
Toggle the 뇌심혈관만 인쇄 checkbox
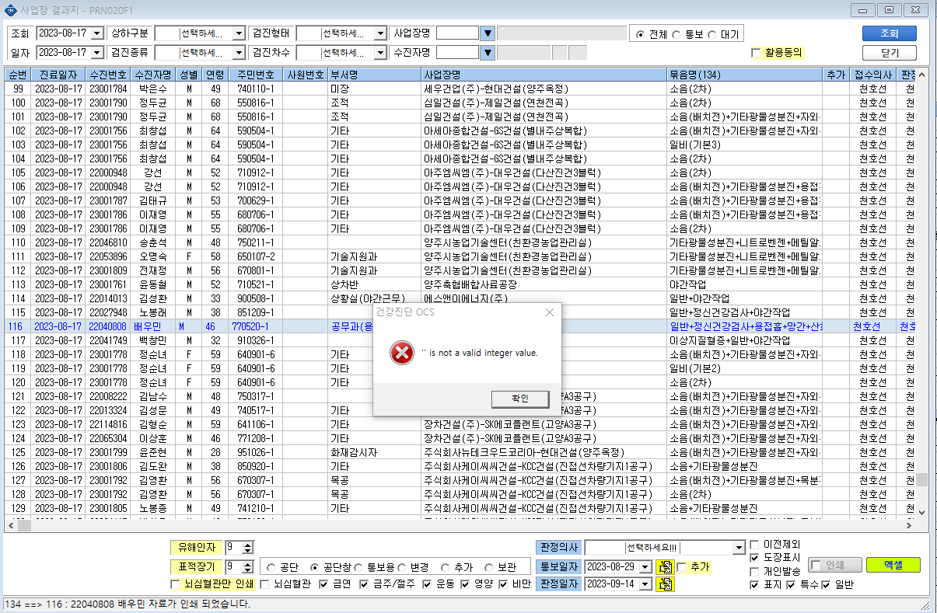click(174, 584)
